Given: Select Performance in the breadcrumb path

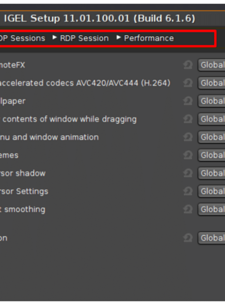Looking at the screenshot, I should (149, 38).
